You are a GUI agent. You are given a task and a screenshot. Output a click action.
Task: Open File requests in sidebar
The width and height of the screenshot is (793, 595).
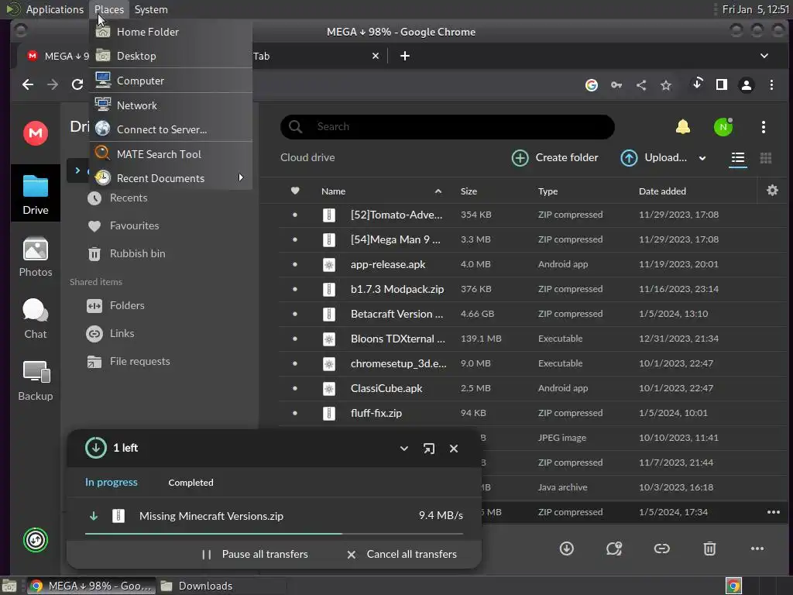(129, 361)
